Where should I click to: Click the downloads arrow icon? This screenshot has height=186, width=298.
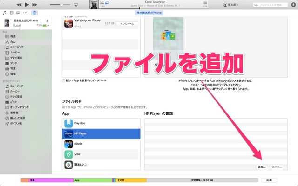coord(293,5)
